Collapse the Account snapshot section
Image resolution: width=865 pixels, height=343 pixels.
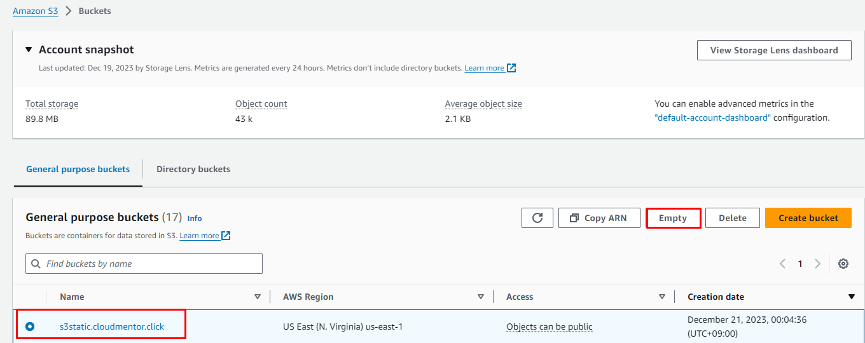tap(29, 50)
